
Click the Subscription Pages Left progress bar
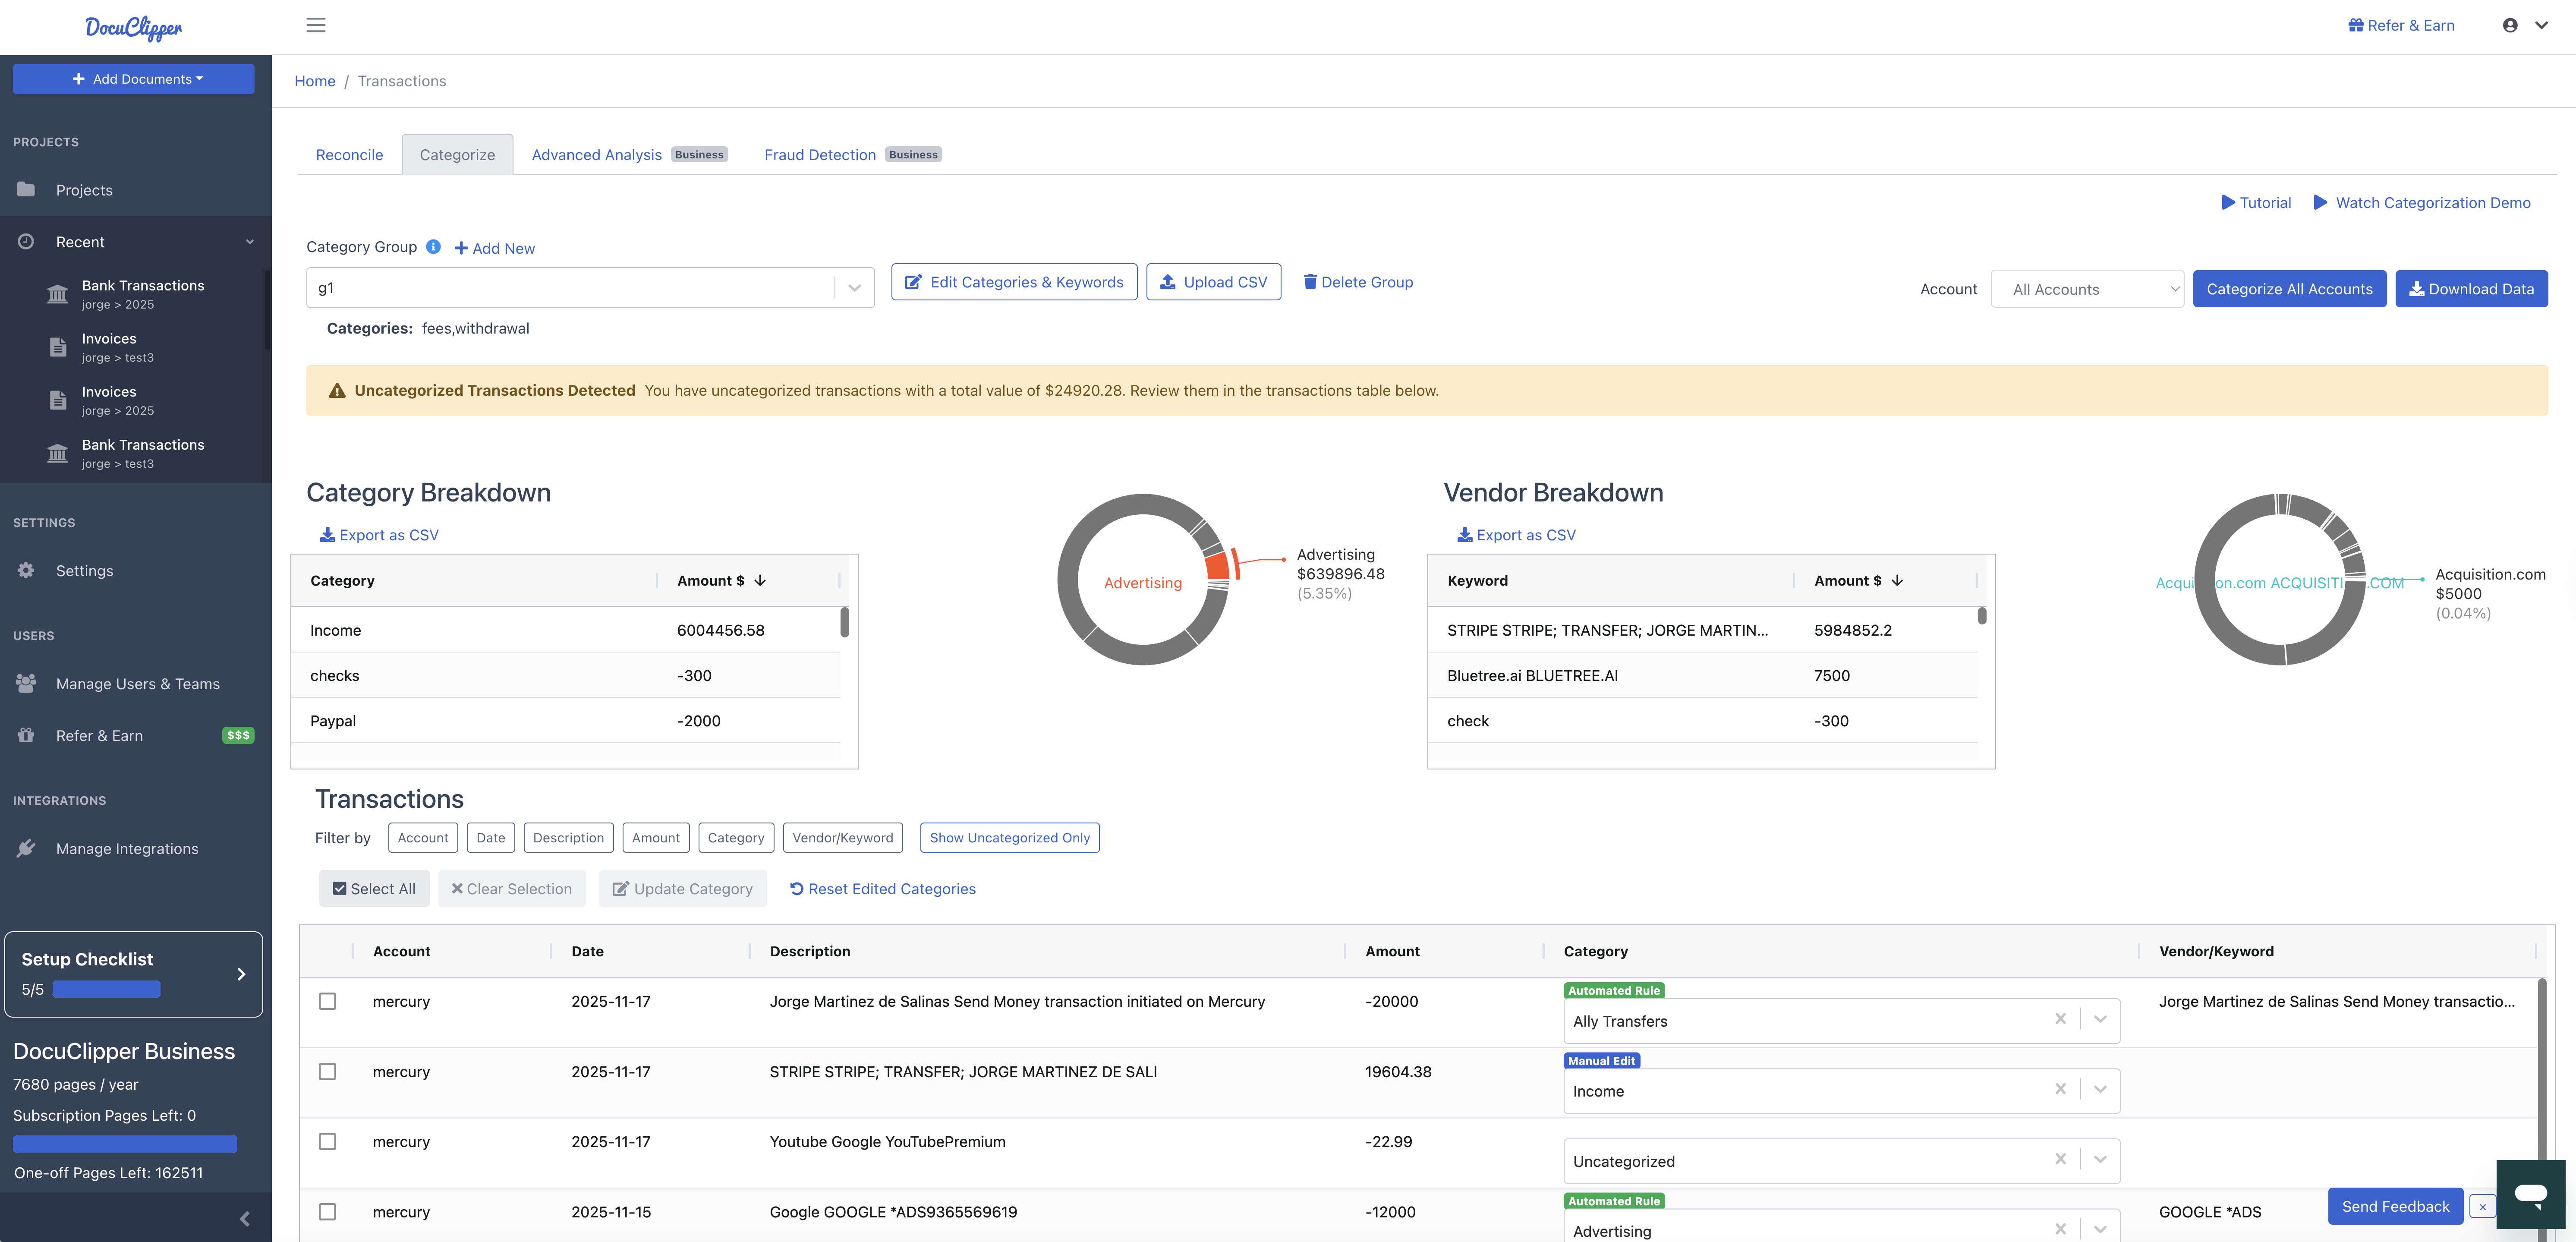(x=125, y=1143)
